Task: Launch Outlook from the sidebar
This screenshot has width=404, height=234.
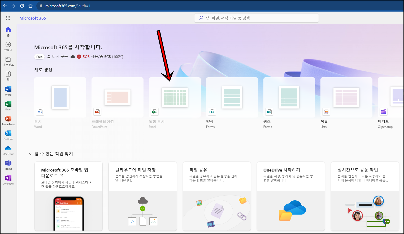Action: tap(8, 135)
